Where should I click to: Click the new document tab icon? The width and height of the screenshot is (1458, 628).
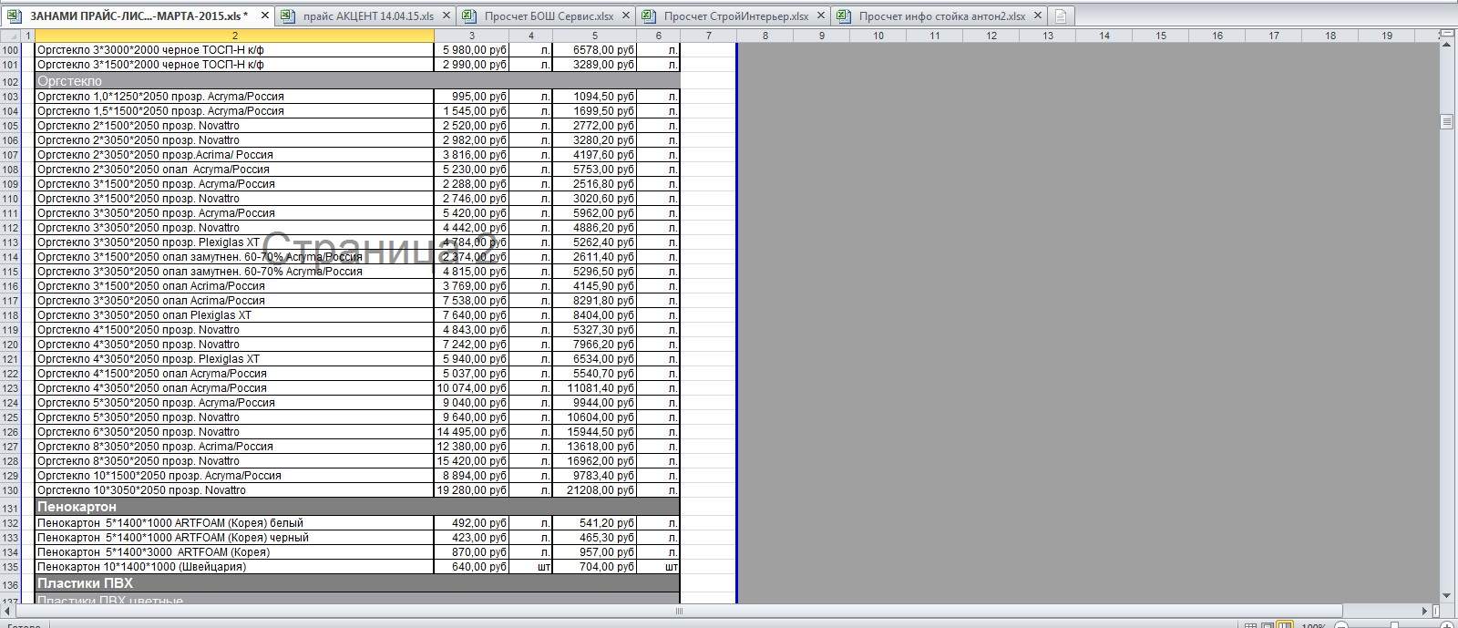(1060, 15)
